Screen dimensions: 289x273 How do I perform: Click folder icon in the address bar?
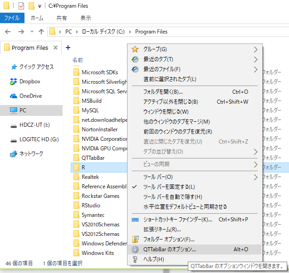coord(52,31)
